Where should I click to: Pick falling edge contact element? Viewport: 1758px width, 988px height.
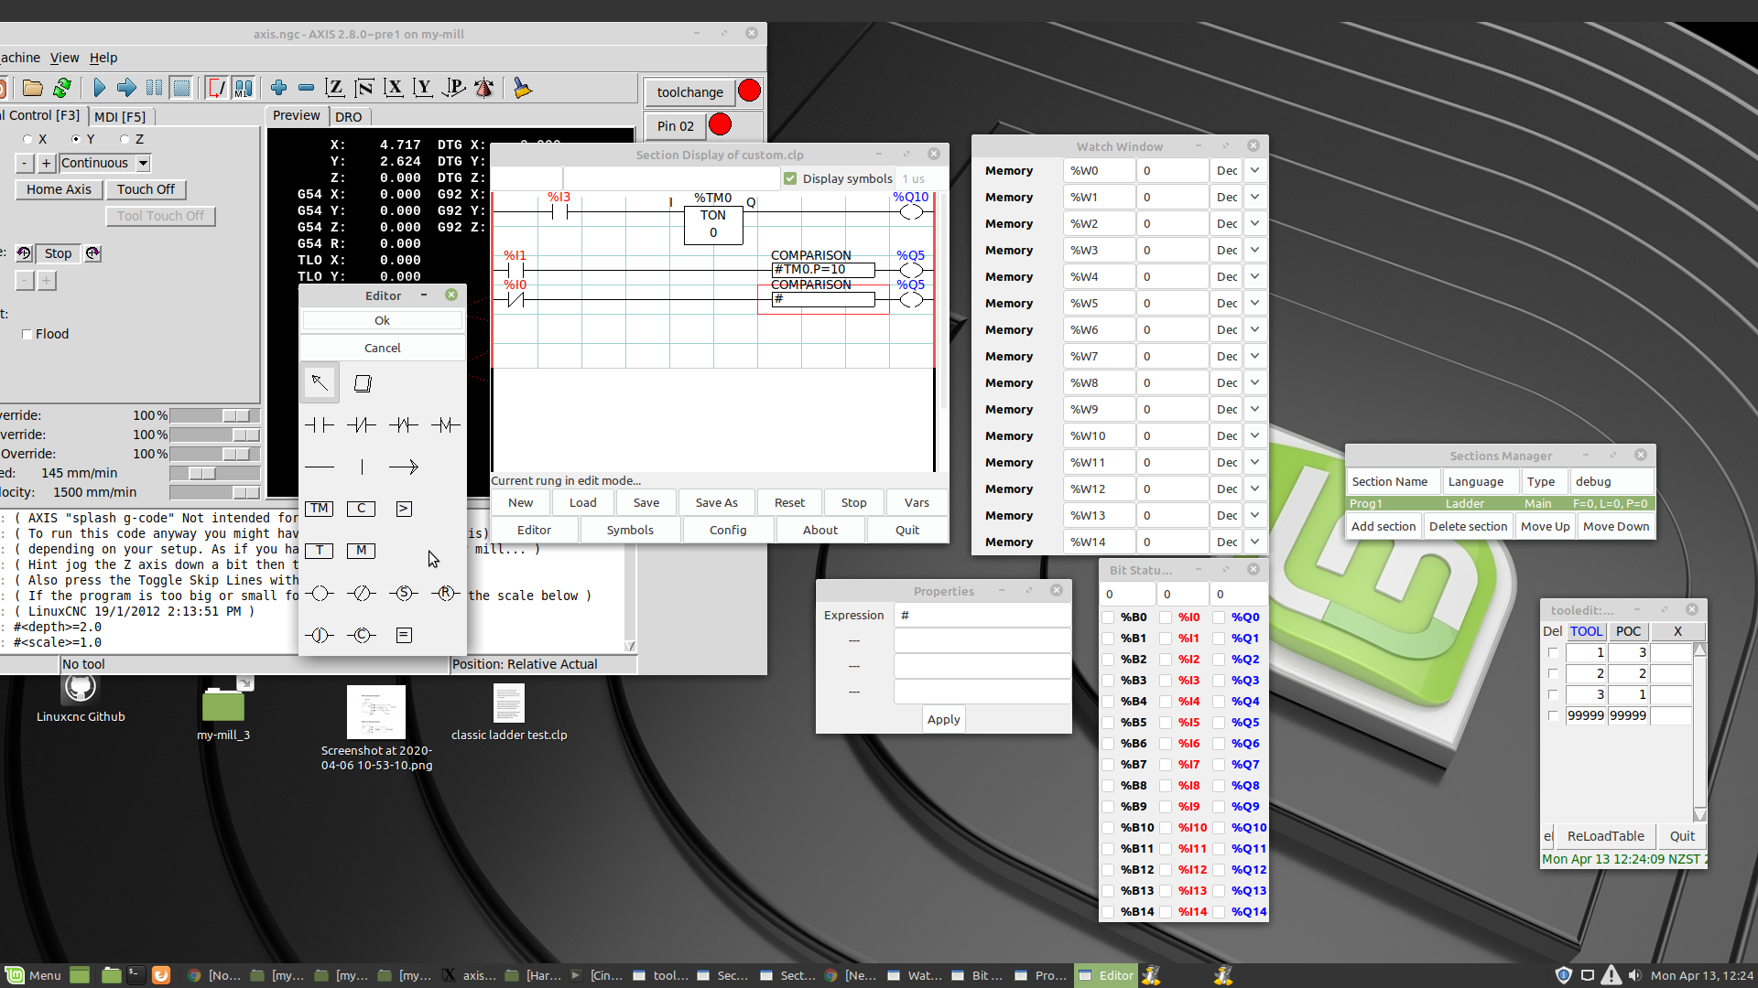(x=446, y=424)
